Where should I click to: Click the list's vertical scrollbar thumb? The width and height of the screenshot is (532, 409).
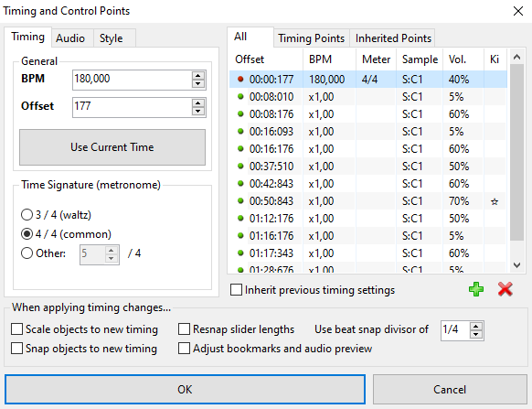click(516, 153)
